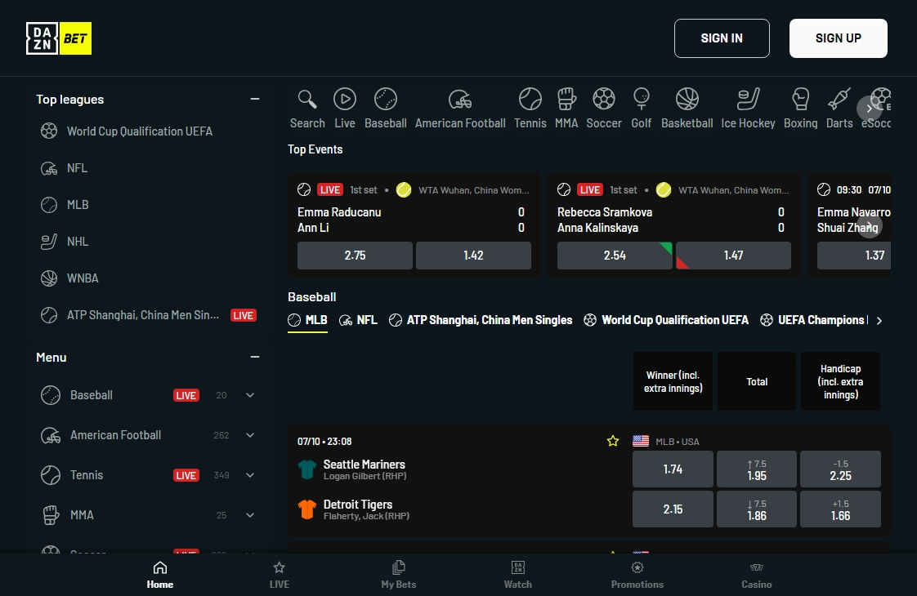Image resolution: width=917 pixels, height=596 pixels.
Task: Open Casino in bottom navigation
Action: click(756, 575)
